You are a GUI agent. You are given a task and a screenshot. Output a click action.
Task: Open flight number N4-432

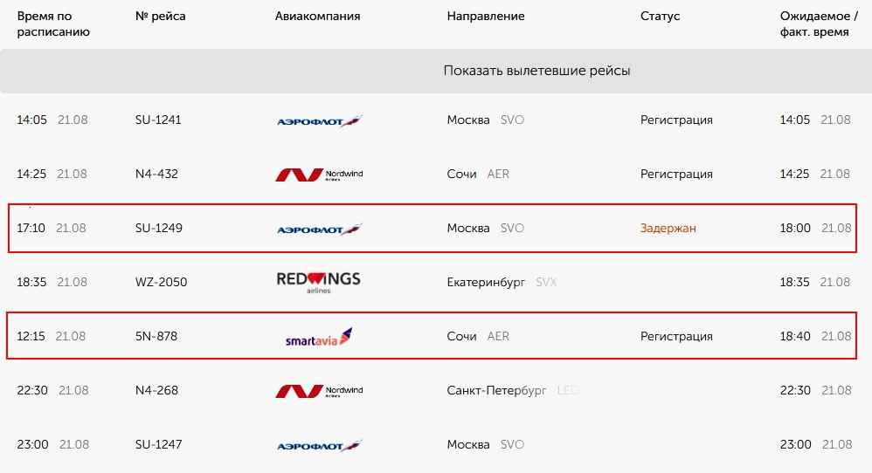click(156, 174)
